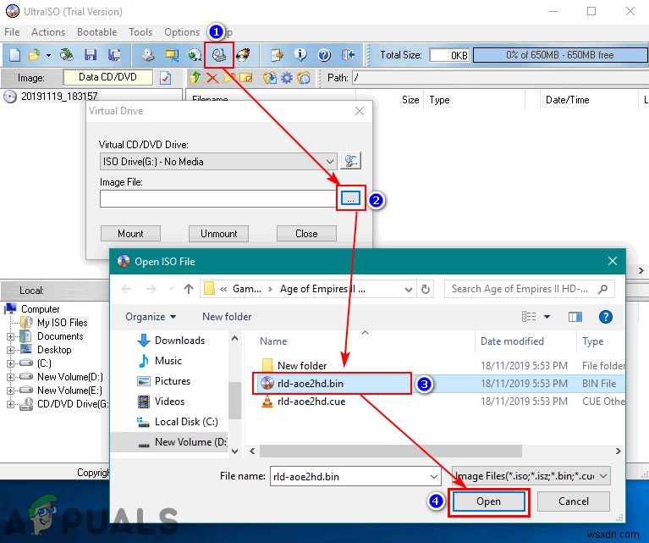Click the folder list view icon
This screenshot has height=543, width=649.
[x=304, y=78]
